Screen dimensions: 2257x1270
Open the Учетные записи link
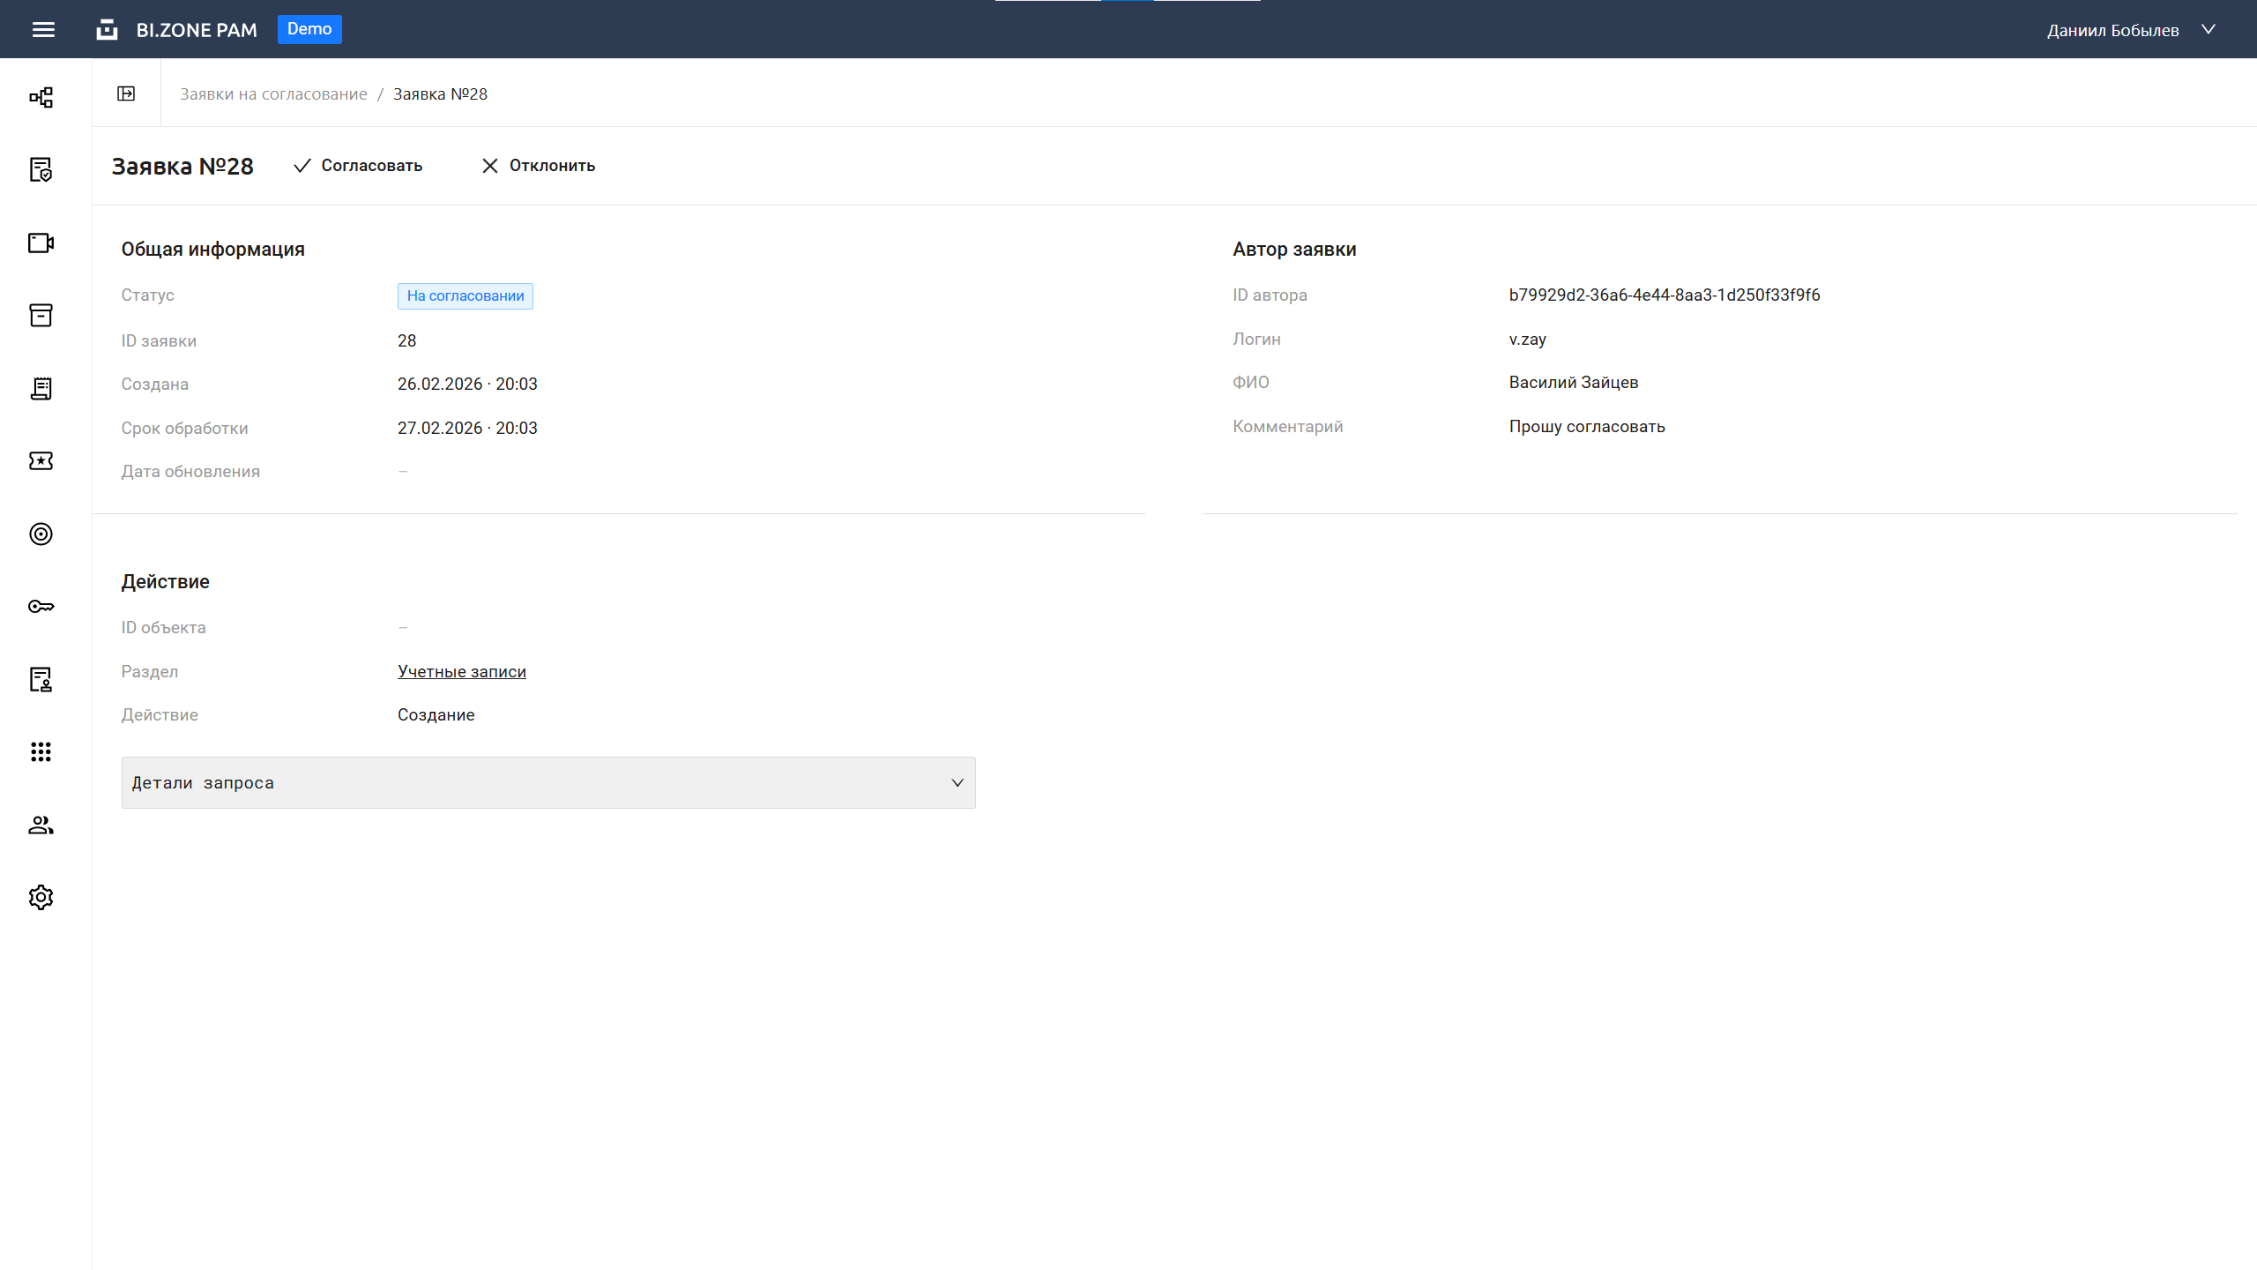461,671
